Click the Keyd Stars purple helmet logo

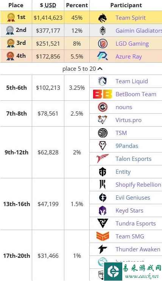[x=103, y=210]
